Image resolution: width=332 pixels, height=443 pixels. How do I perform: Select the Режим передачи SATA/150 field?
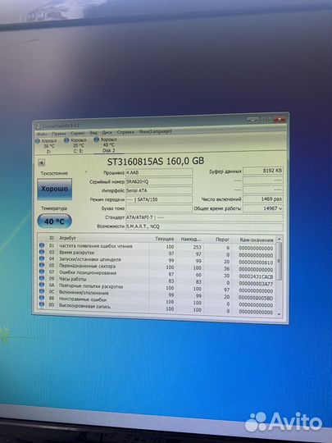[x=159, y=199]
